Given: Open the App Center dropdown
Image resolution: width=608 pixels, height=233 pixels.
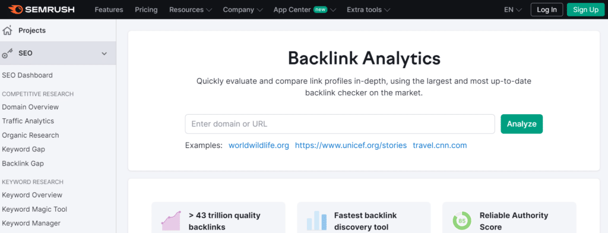Looking at the screenshot, I should pos(305,9).
